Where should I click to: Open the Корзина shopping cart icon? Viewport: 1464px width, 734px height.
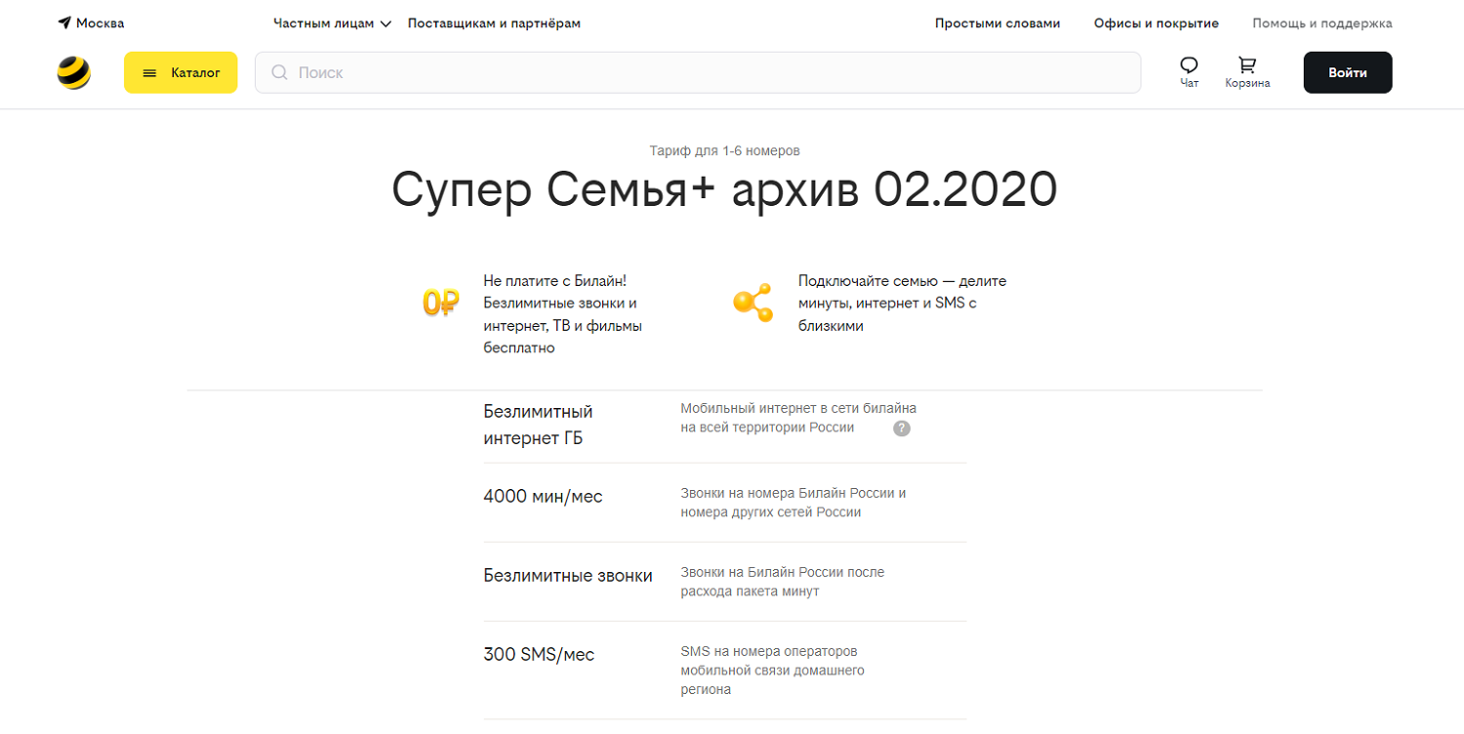click(1247, 65)
